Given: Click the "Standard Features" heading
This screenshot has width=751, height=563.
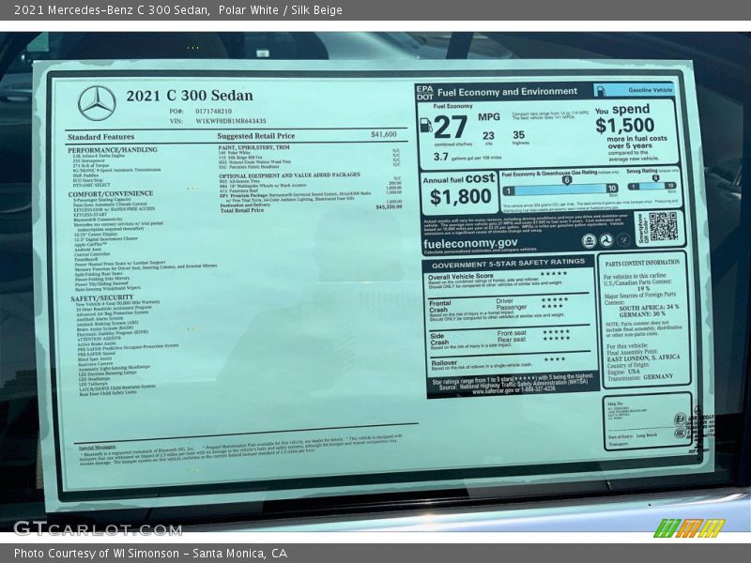Looking at the screenshot, I should pos(100,137).
